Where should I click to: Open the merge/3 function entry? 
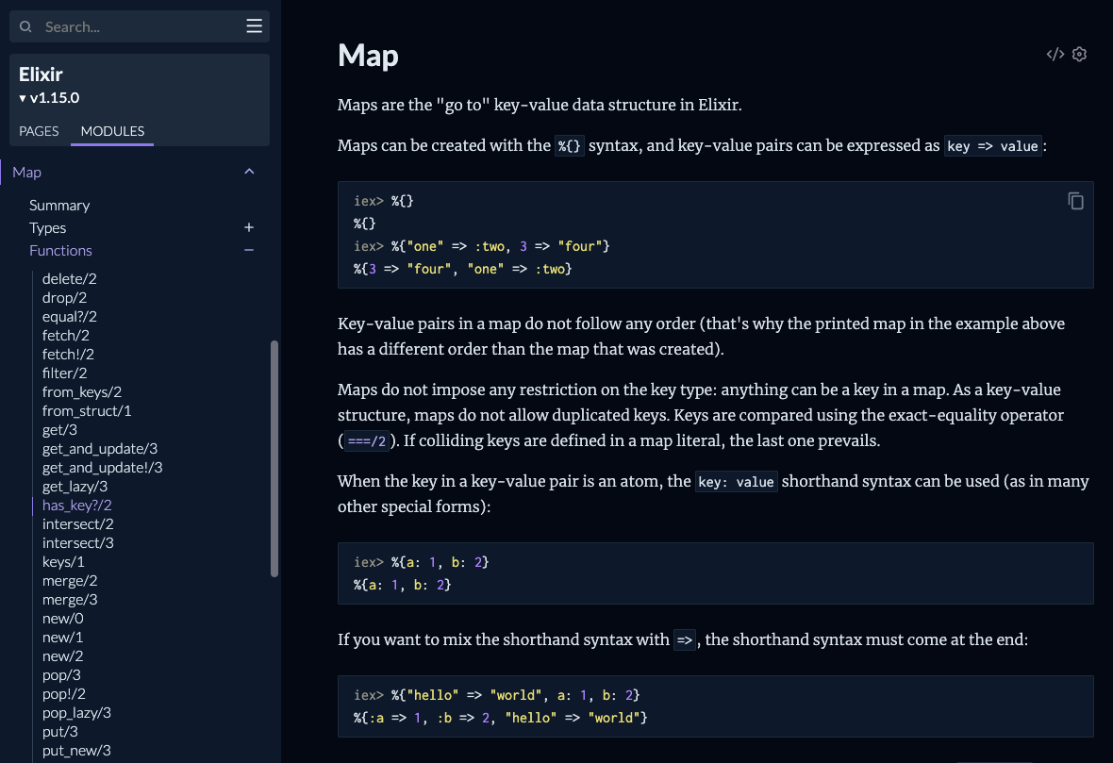point(70,600)
